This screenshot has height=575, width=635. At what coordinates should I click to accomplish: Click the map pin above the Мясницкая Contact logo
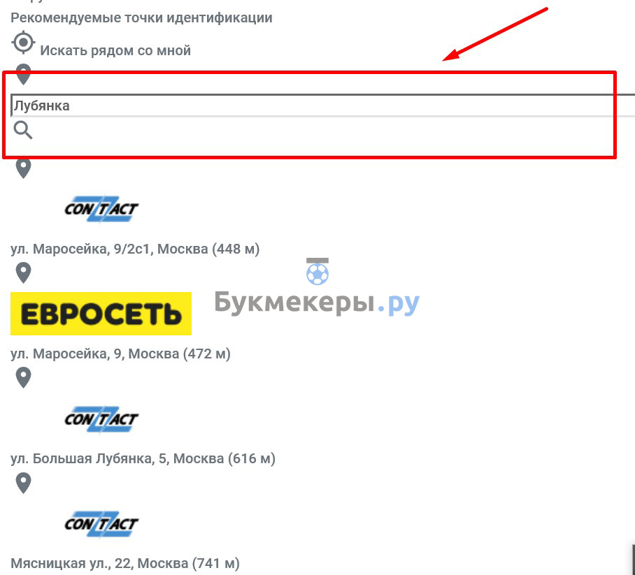(x=24, y=483)
